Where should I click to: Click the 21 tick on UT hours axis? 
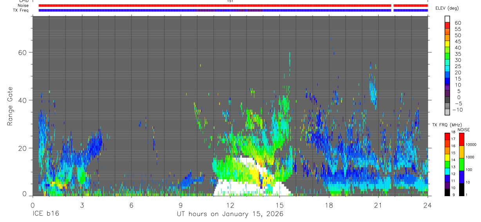(378, 205)
